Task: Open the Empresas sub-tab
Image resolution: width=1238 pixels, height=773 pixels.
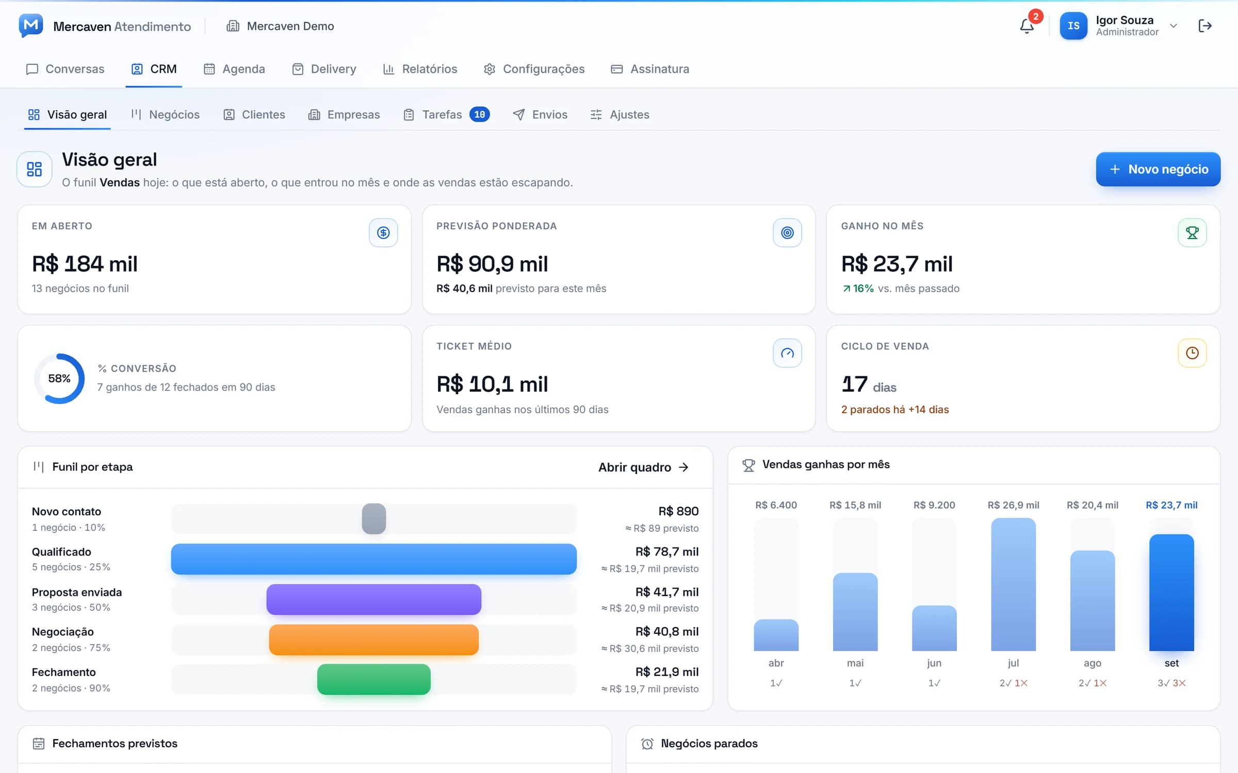Action: pyautogui.click(x=344, y=114)
